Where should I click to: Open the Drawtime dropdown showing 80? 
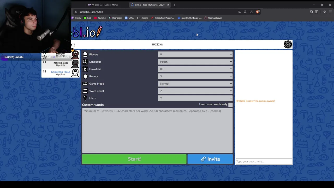pyautogui.click(x=195, y=69)
